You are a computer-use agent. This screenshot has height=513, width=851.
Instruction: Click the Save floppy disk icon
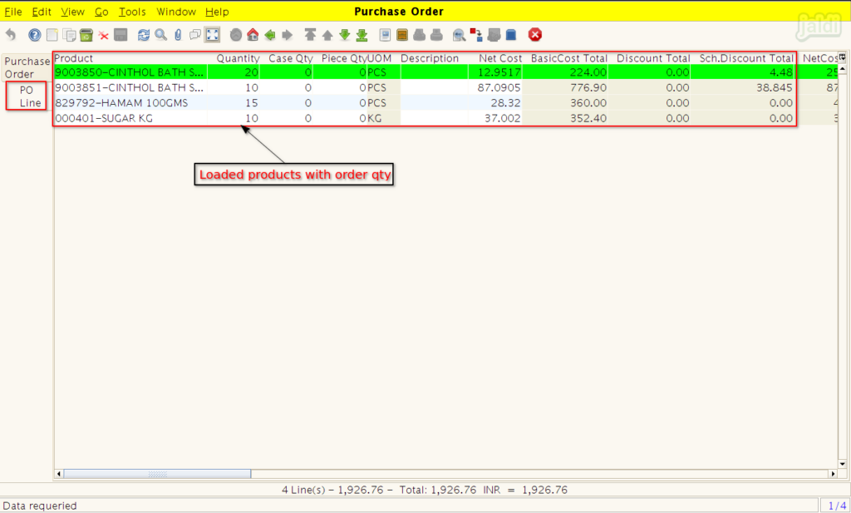pyautogui.click(x=121, y=35)
